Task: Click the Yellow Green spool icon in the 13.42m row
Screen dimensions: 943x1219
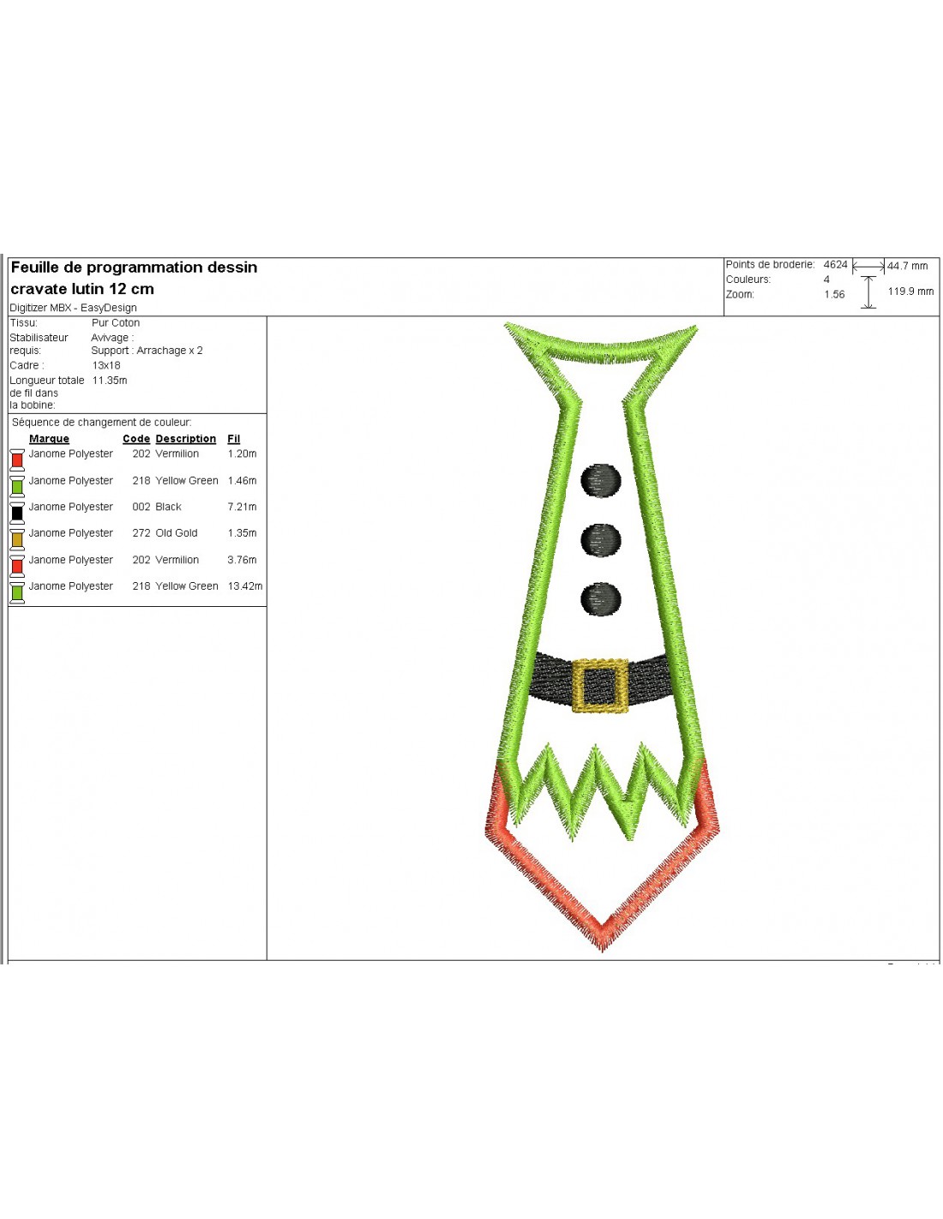Action: [17, 592]
